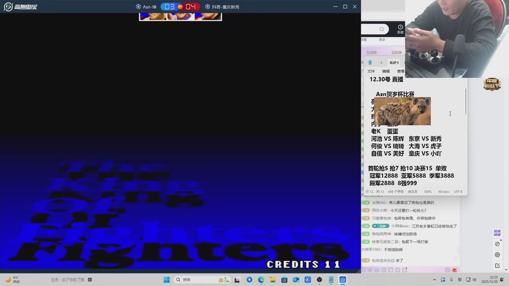Viewport: 509px width, 286px height.
Task: Open Microsoft Edge from the taskbar
Action: pyautogui.click(x=261, y=280)
